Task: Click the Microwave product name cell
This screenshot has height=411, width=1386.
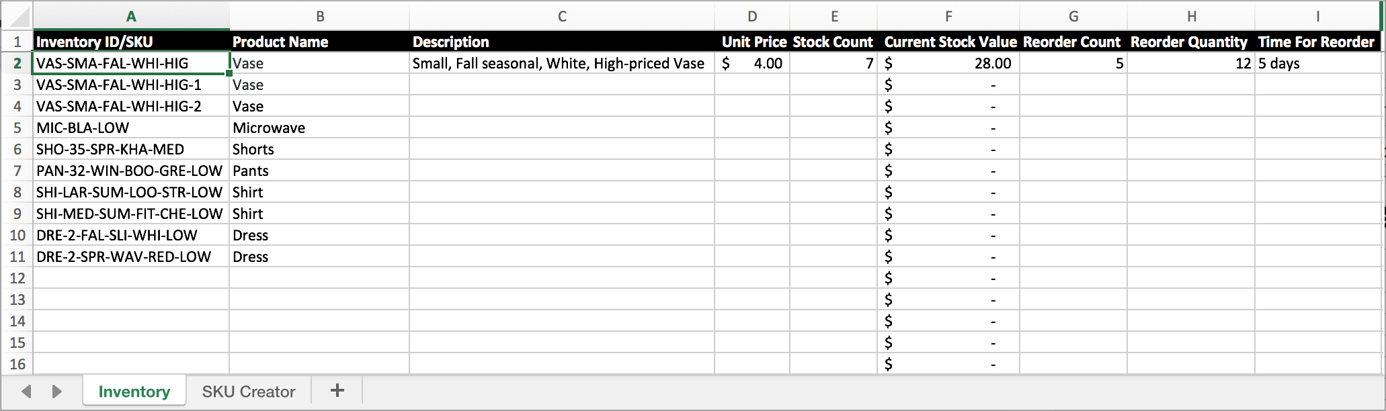Action: (319, 127)
